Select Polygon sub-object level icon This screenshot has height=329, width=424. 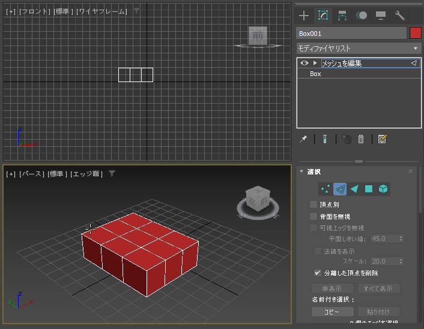click(x=369, y=189)
